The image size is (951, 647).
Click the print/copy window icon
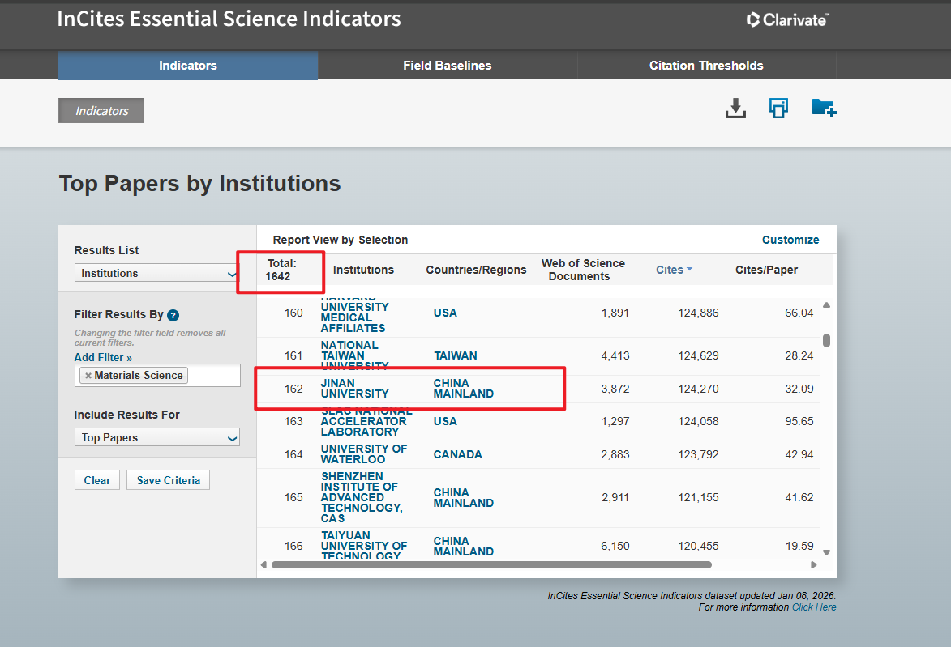(x=778, y=109)
